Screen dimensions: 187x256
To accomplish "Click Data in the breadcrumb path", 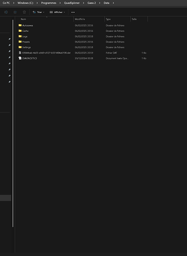I will [107, 3].
